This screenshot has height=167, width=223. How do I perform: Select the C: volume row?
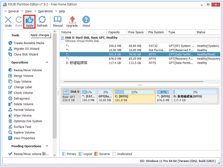pos(140,55)
